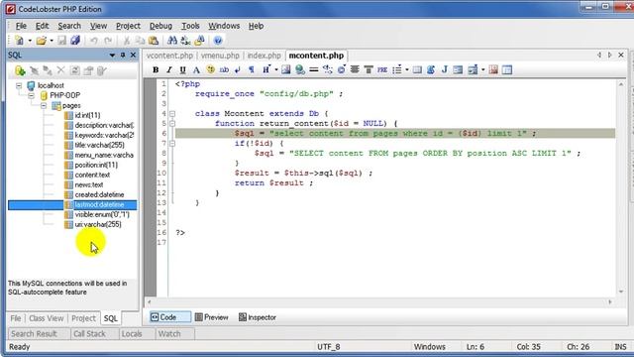
Task: Click the hyperlink globe icon
Action: pyautogui.click(x=300, y=69)
